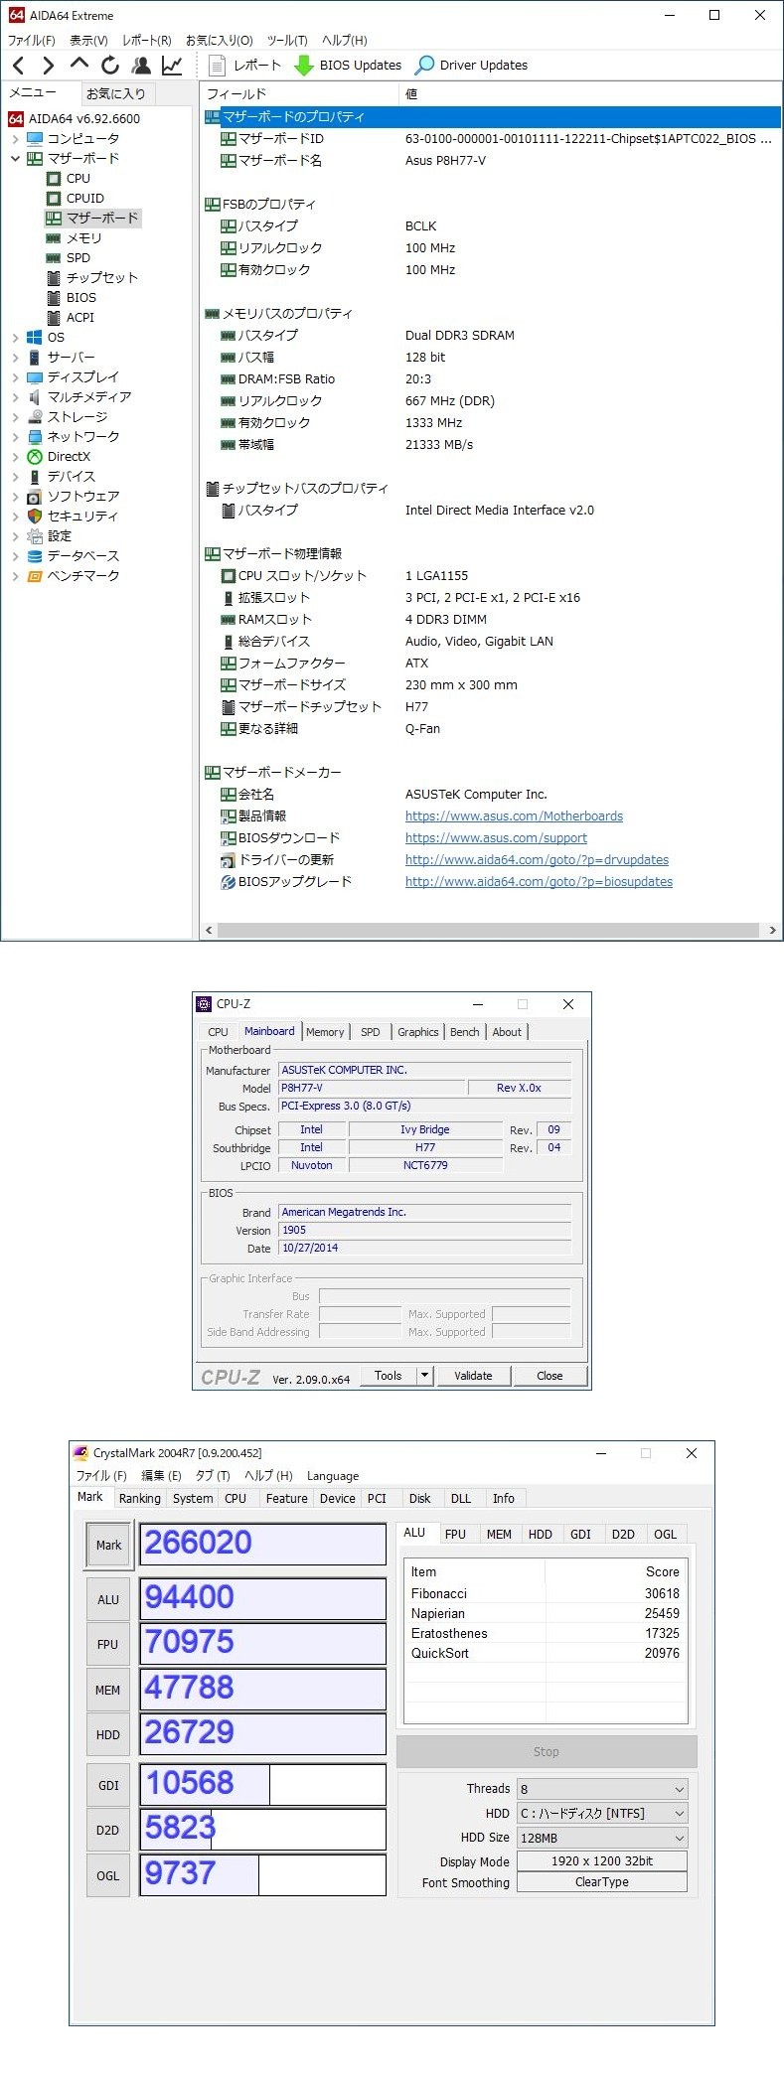The image size is (784, 2076).
Task: Select the マザーボードのプロパティ highlighted row
Action: pyautogui.click(x=491, y=117)
